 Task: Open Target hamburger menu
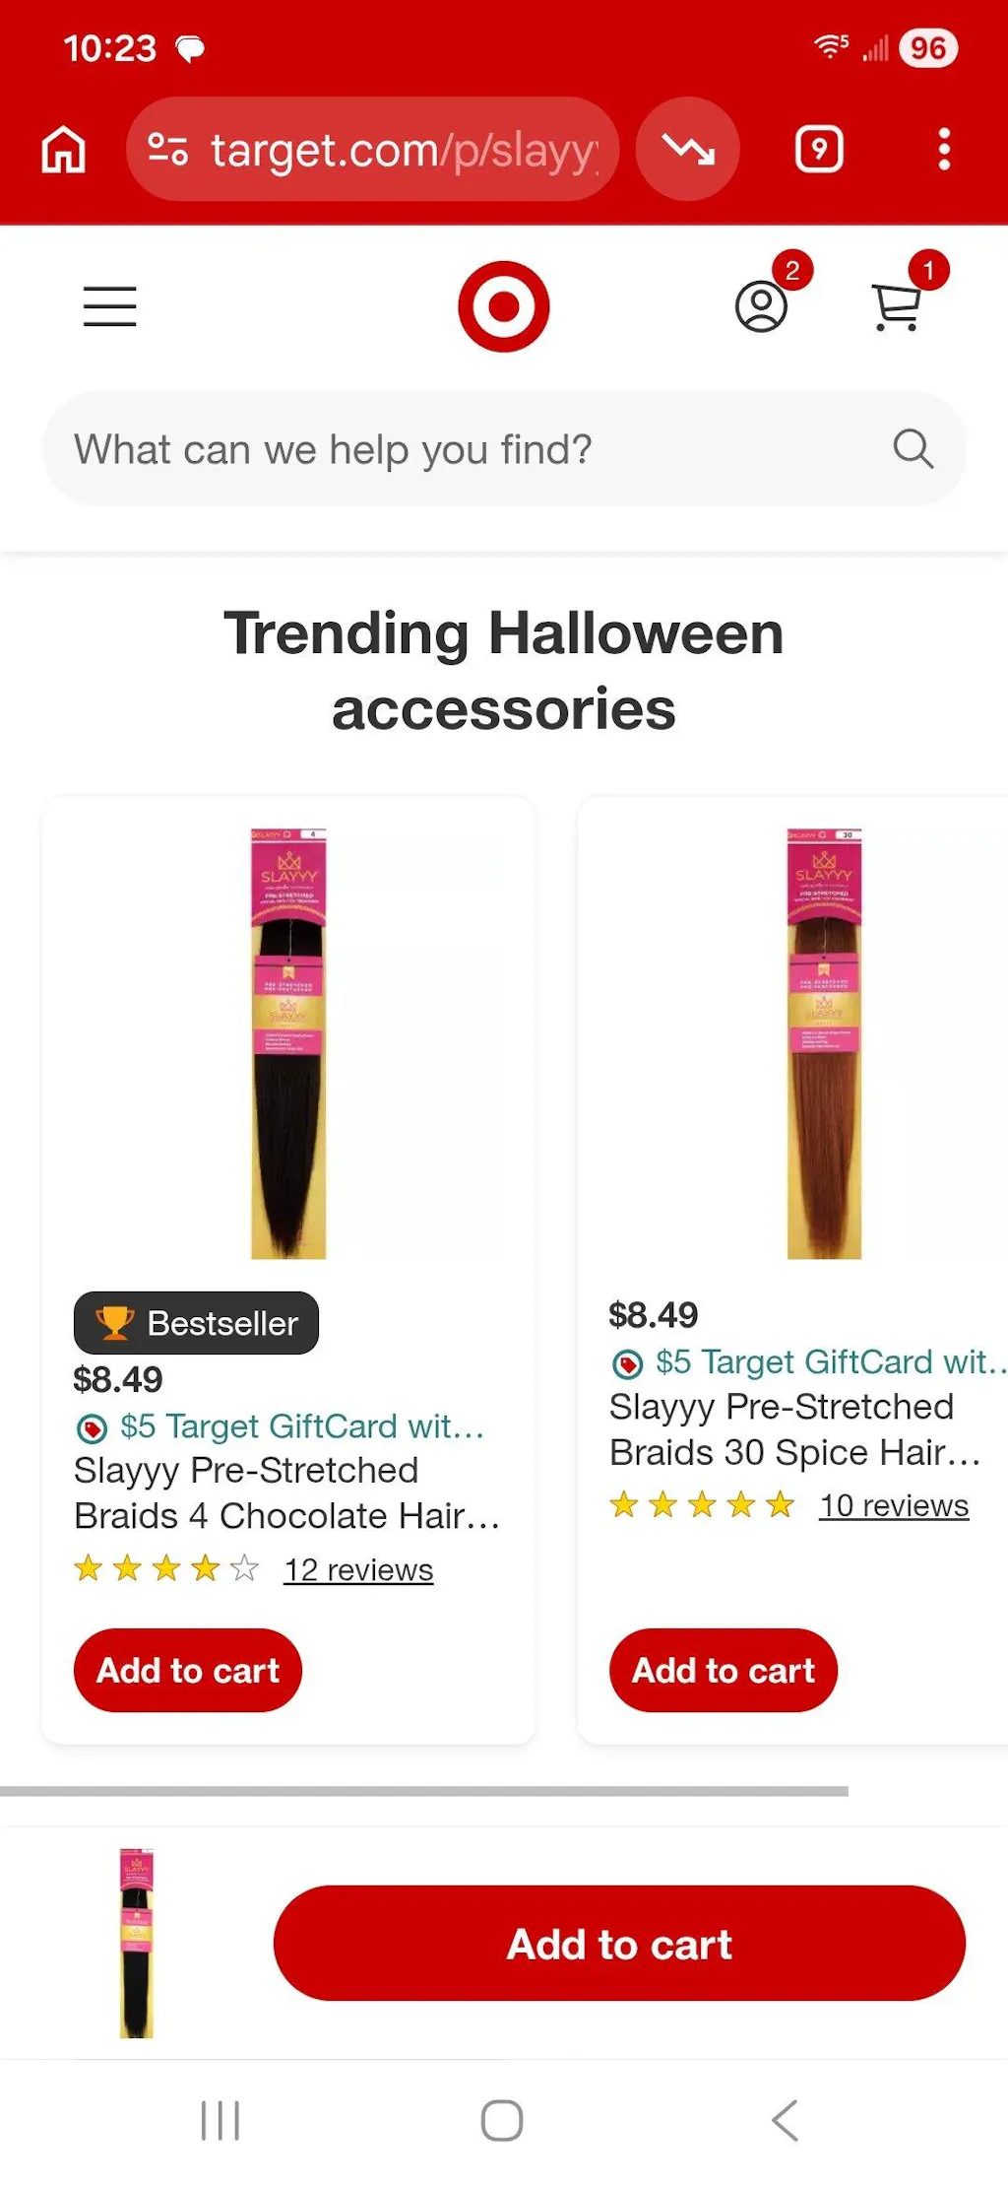[109, 306]
